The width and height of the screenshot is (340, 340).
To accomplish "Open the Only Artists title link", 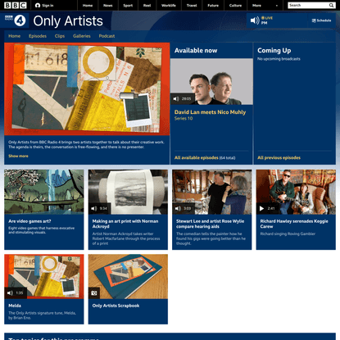I will tap(68, 21).
